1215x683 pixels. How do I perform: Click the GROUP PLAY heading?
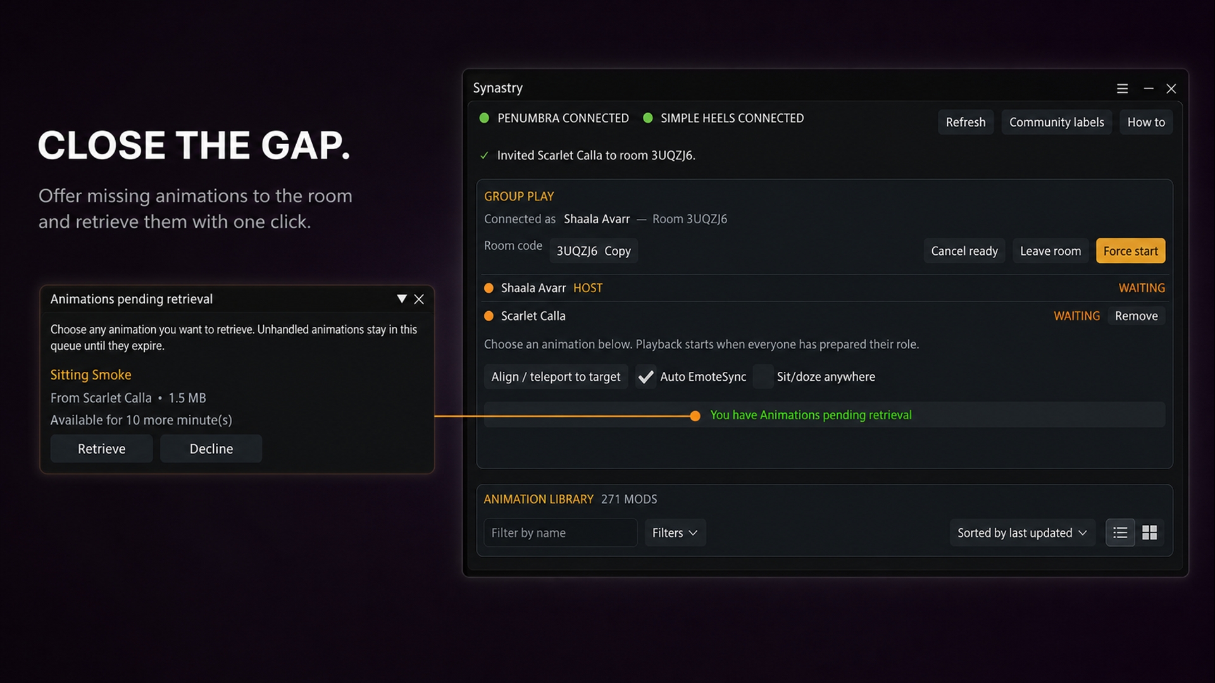(x=519, y=197)
